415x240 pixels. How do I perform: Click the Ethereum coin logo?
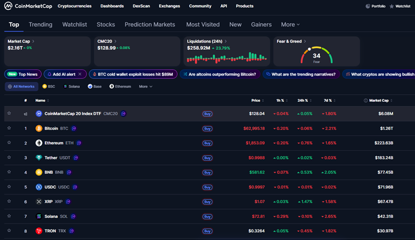tap(39, 143)
